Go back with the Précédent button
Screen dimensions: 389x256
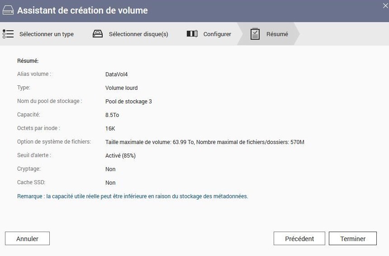pyautogui.click(x=299, y=239)
